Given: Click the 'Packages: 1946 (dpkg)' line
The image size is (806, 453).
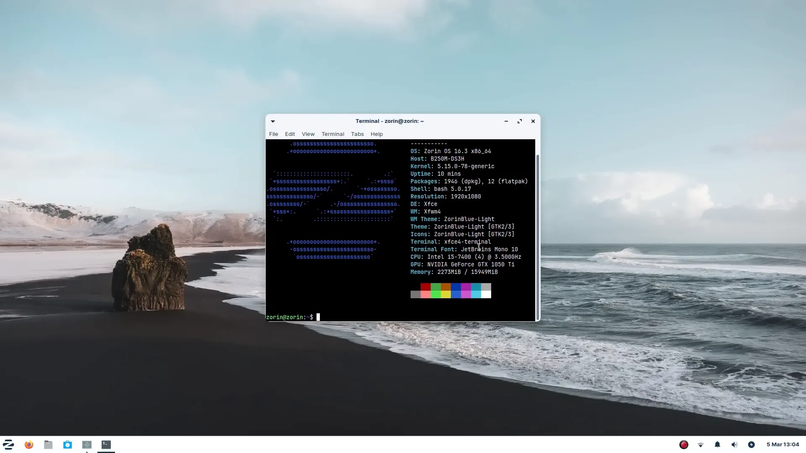Looking at the screenshot, I should coord(469,182).
